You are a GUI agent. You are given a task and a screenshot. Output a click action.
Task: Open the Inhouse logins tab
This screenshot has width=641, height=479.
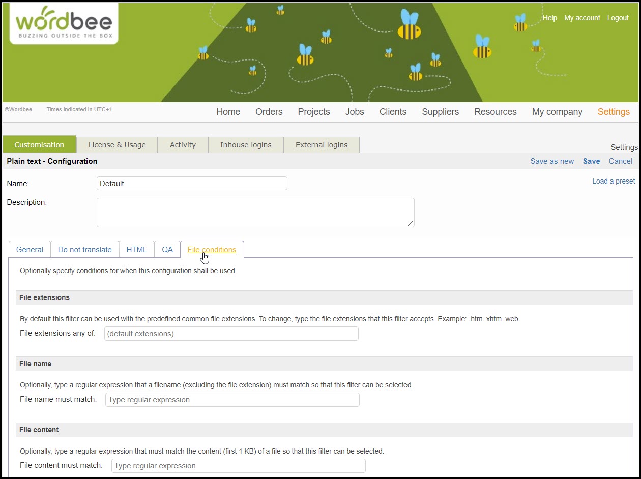[x=246, y=145]
